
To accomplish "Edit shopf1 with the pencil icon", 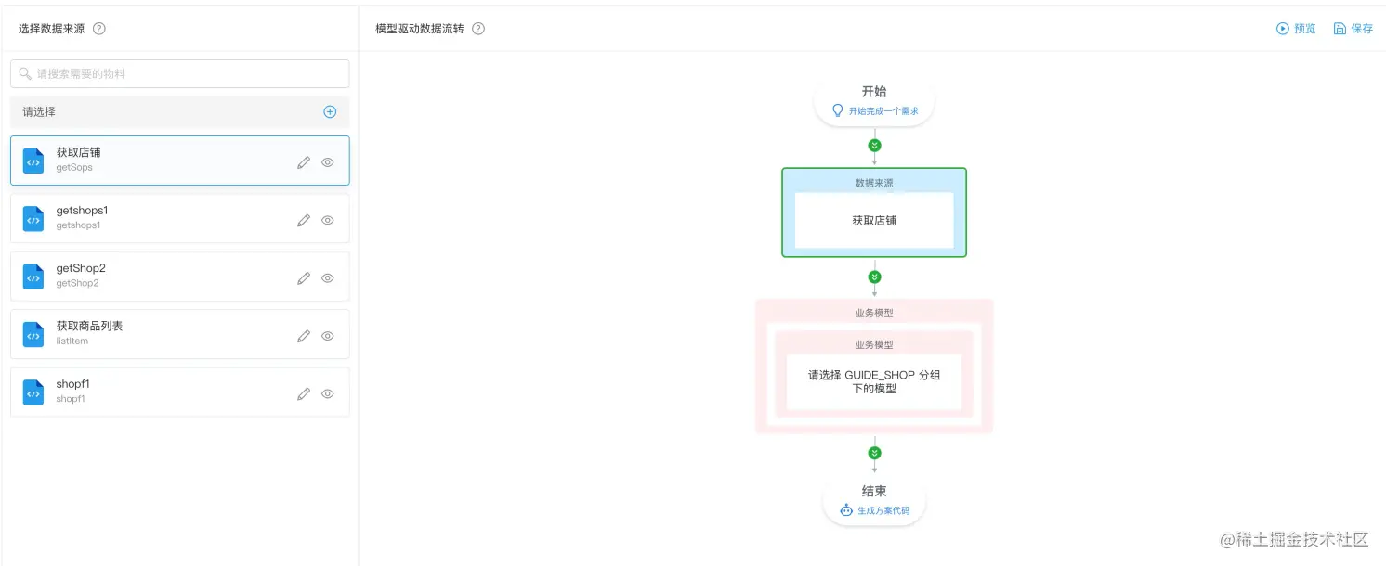I will coord(304,393).
